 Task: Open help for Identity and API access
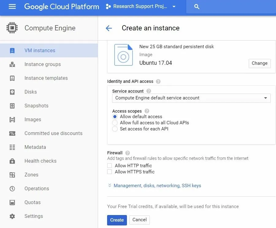pyautogui.click(x=158, y=81)
